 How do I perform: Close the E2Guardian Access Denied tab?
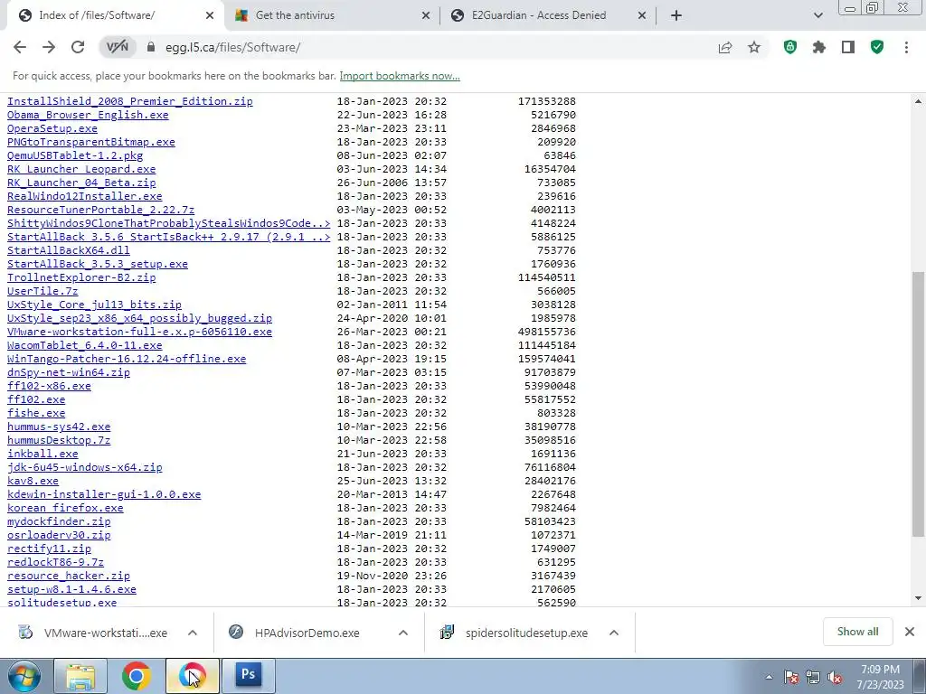(x=642, y=16)
